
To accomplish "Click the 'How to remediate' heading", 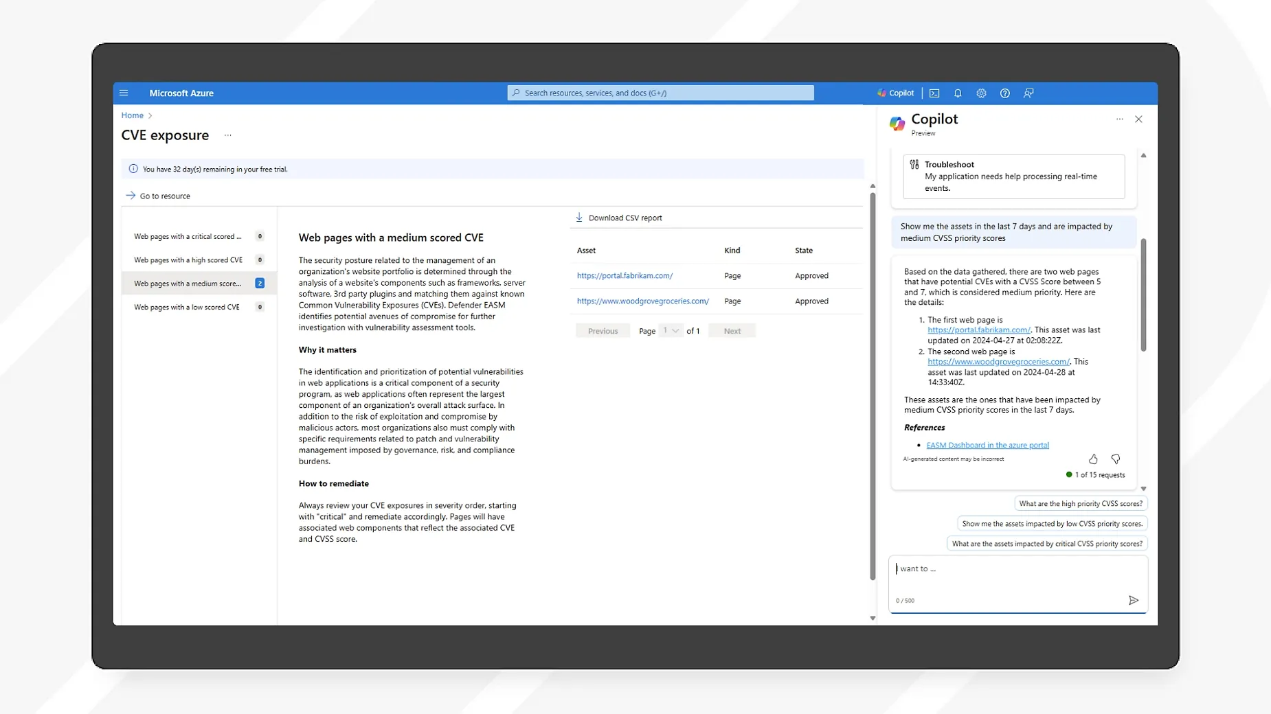I will pos(333,483).
